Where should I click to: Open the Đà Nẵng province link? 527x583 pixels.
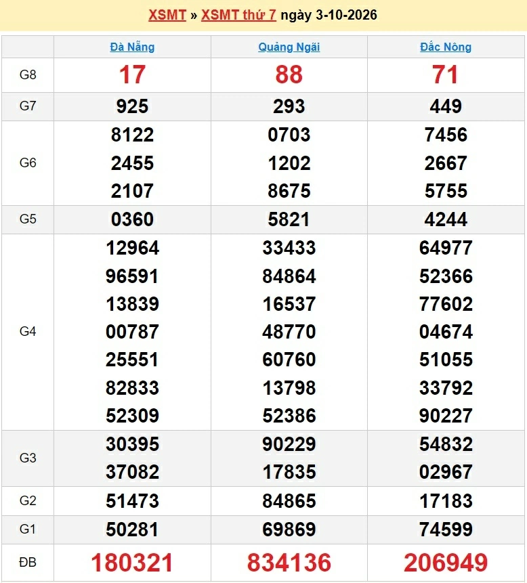point(132,47)
